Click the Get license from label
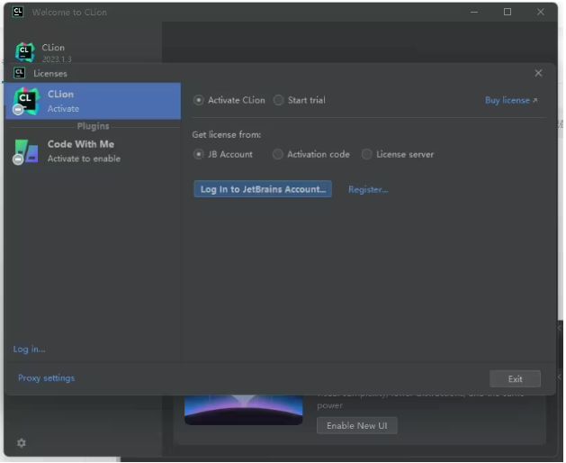Viewport: 566px width, 463px height. pyautogui.click(x=227, y=135)
